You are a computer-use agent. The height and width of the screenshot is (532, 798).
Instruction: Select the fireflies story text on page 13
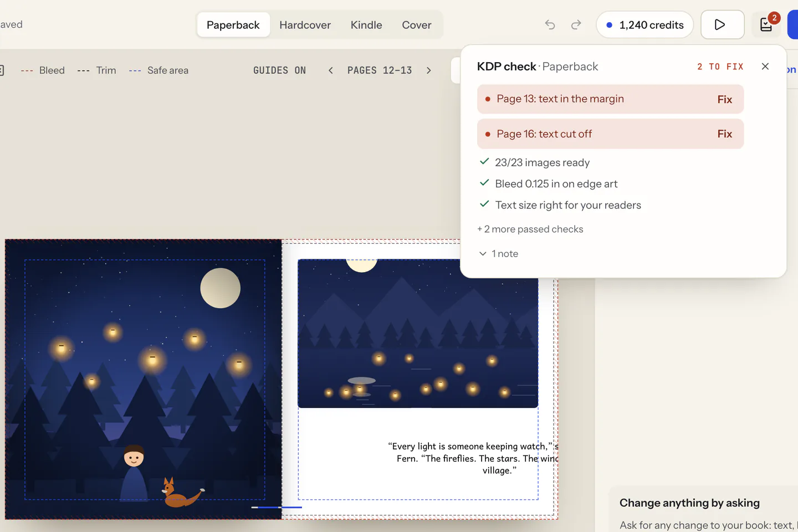point(474,458)
